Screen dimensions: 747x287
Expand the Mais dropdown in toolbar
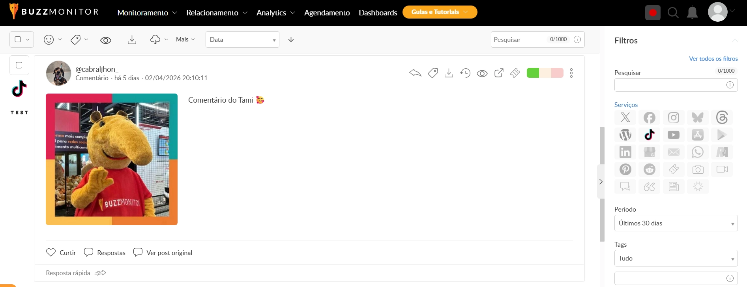(185, 39)
